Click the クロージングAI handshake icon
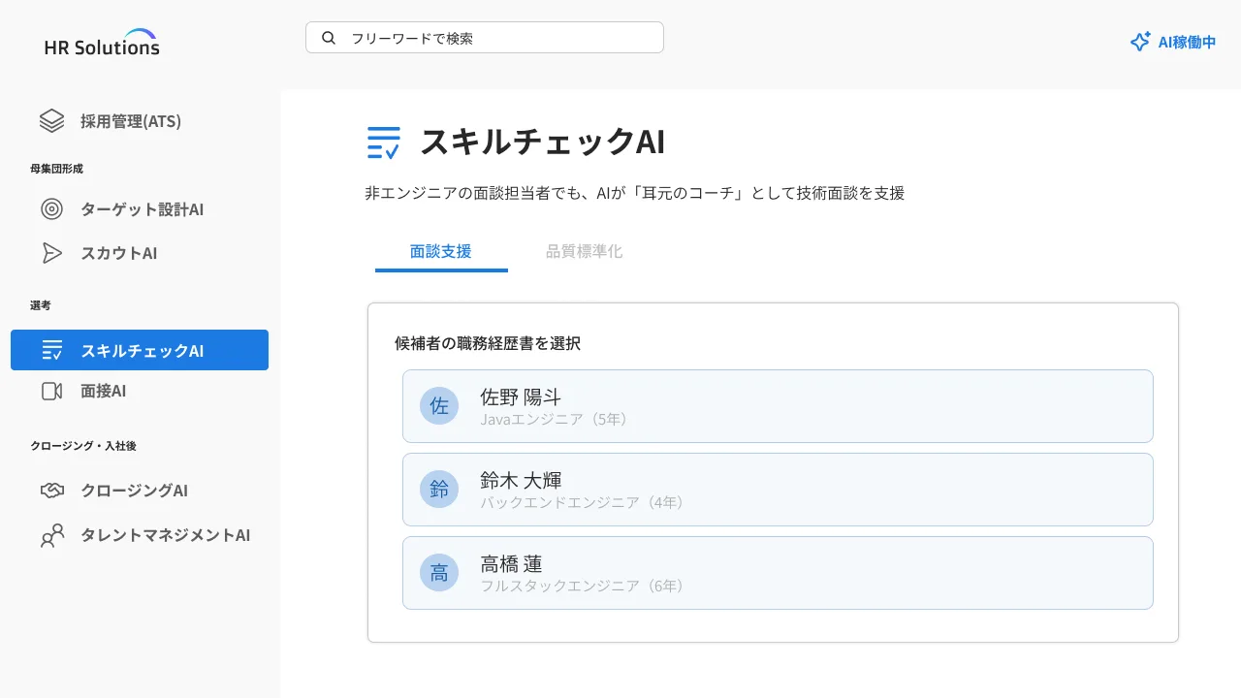The height and width of the screenshot is (698, 1241). coord(51,491)
